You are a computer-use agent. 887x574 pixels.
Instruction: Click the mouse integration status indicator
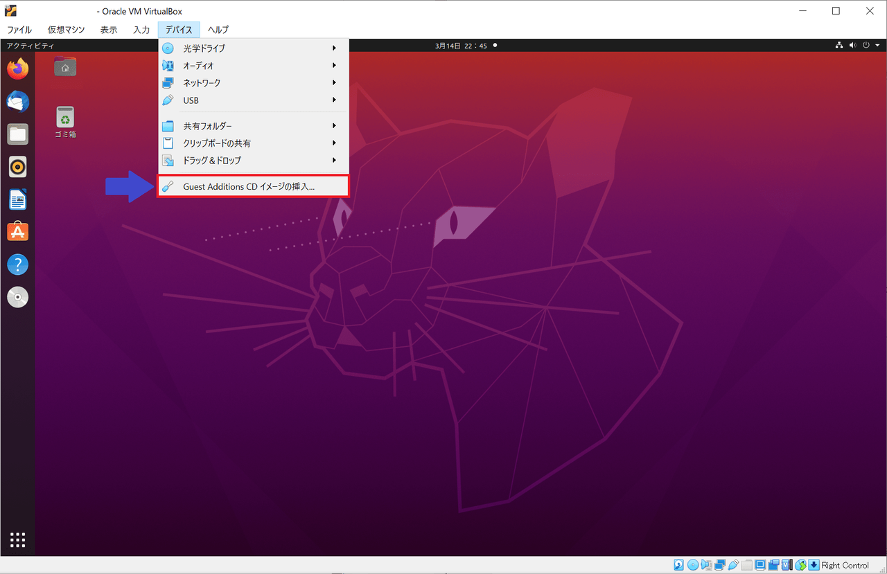coord(800,565)
